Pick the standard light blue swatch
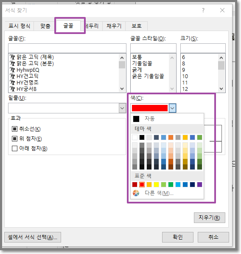The height and width of the screenshot is (254, 241). point(178,184)
